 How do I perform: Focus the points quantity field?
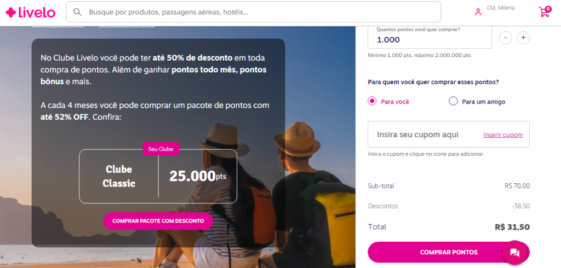pyautogui.click(x=430, y=37)
